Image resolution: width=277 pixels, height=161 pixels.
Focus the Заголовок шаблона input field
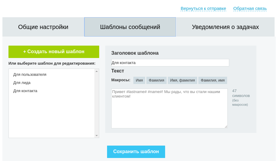(170, 63)
